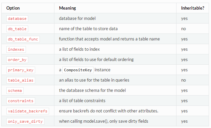This screenshot has width=211, height=128.
Task: Select the db_table option code label
Action: (x=17, y=29)
